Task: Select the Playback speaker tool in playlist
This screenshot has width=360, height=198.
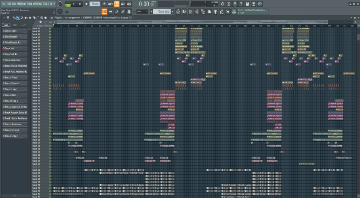Action: tap(46, 18)
